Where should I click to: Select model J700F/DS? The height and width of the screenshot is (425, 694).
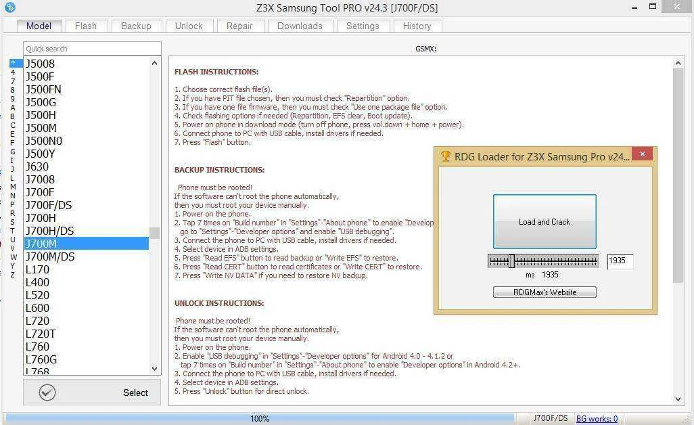point(87,205)
